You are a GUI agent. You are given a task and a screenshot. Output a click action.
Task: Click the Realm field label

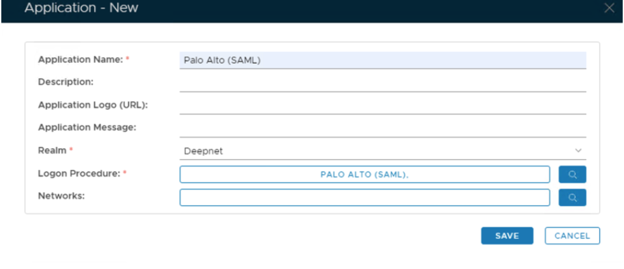[52, 150]
